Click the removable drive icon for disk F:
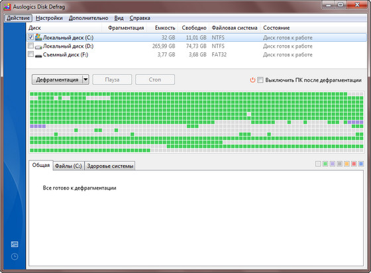 38,56
